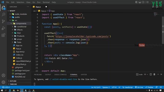The width and height of the screenshot is (164, 92).
Task: Click the Prettier status bar item
Action: [x=149, y=87]
